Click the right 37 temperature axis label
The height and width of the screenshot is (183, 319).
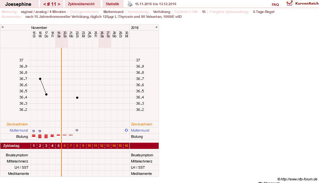pos(138,60)
